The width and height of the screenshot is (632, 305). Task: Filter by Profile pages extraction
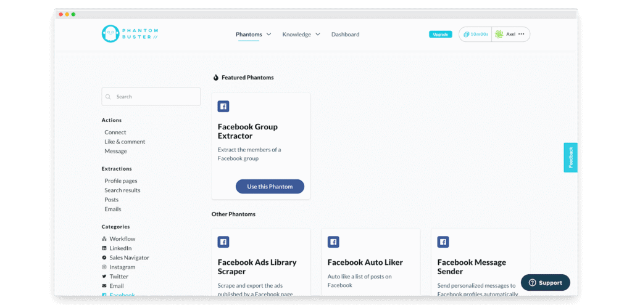(x=121, y=181)
